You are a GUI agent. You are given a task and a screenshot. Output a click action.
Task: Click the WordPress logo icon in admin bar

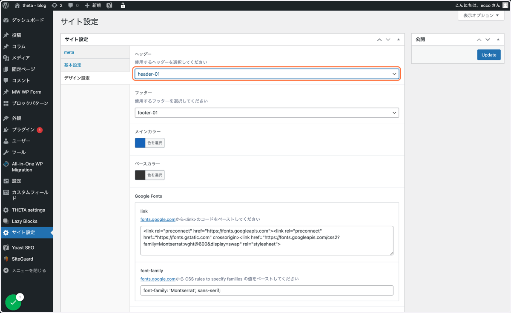tap(6, 6)
